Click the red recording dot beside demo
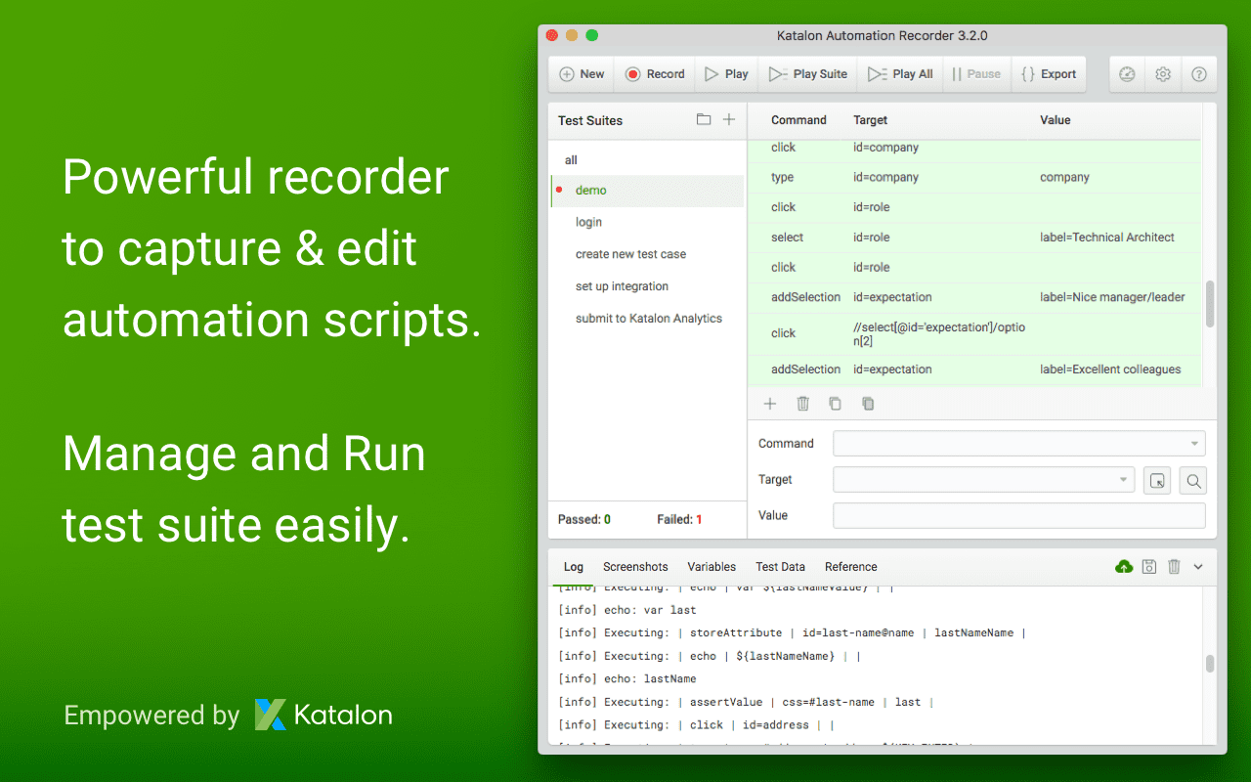1251x782 pixels. (x=559, y=190)
